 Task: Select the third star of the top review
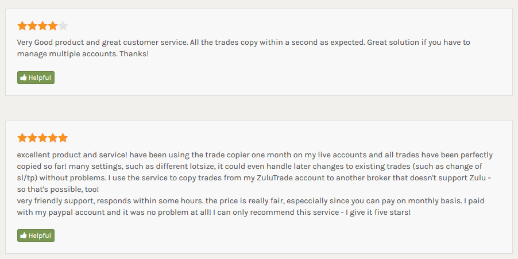pyautogui.click(x=42, y=26)
